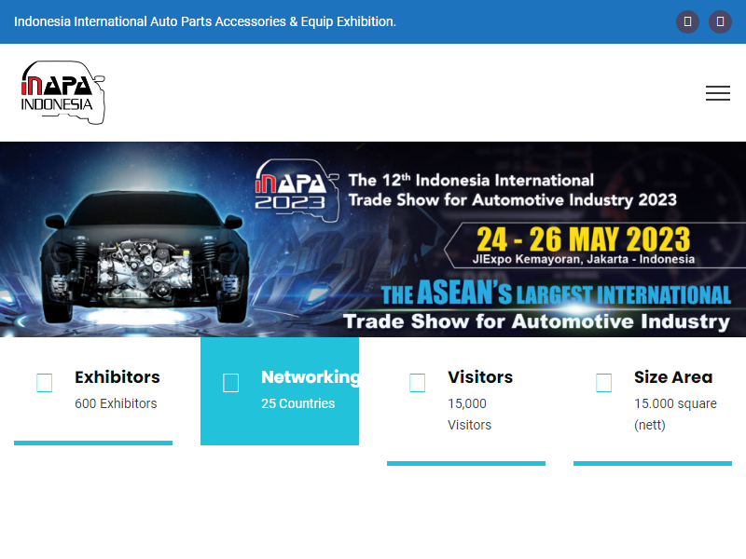
Task: Click the Networking heading
Action: point(310,377)
